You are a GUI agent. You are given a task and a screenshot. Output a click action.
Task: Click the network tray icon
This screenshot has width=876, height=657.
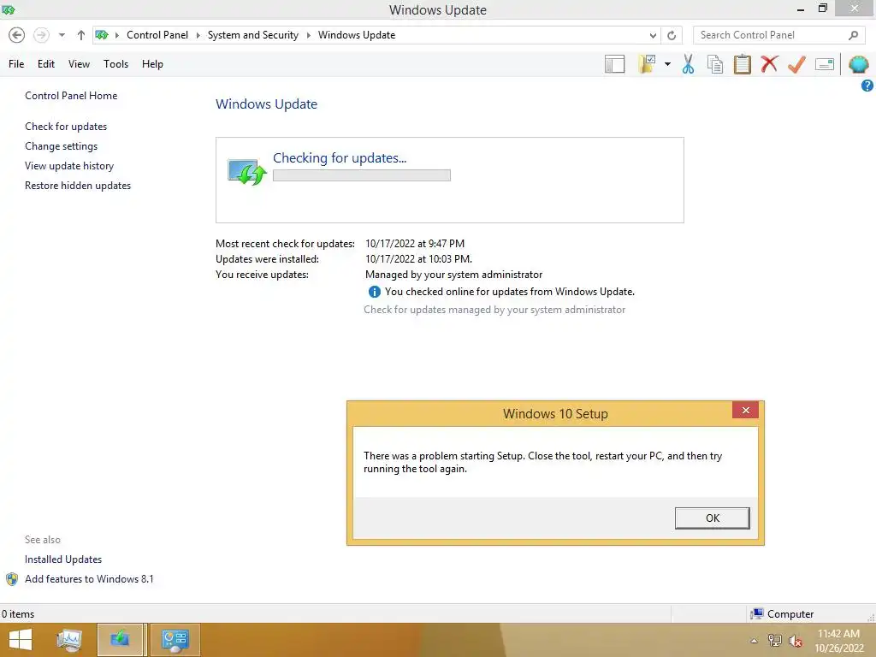click(774, 641)
